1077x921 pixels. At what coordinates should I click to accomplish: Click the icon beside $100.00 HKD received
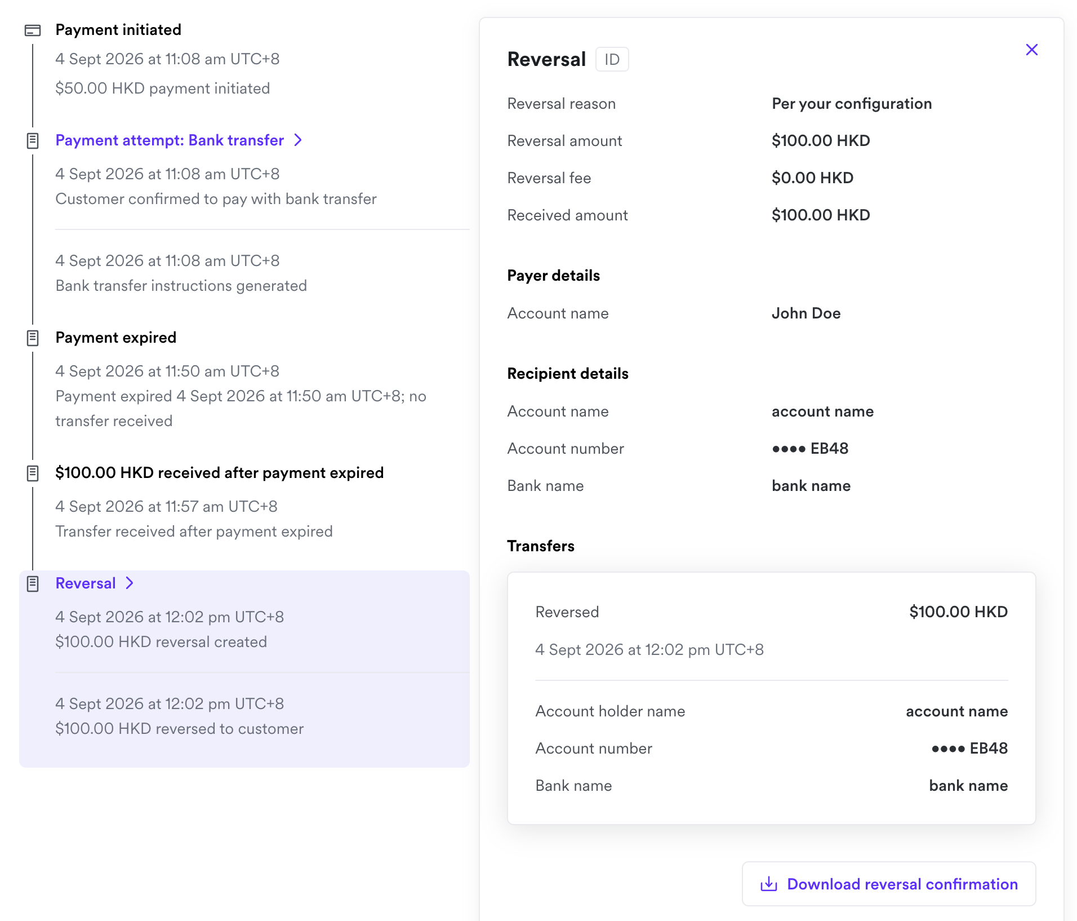[x=33, y=473]
